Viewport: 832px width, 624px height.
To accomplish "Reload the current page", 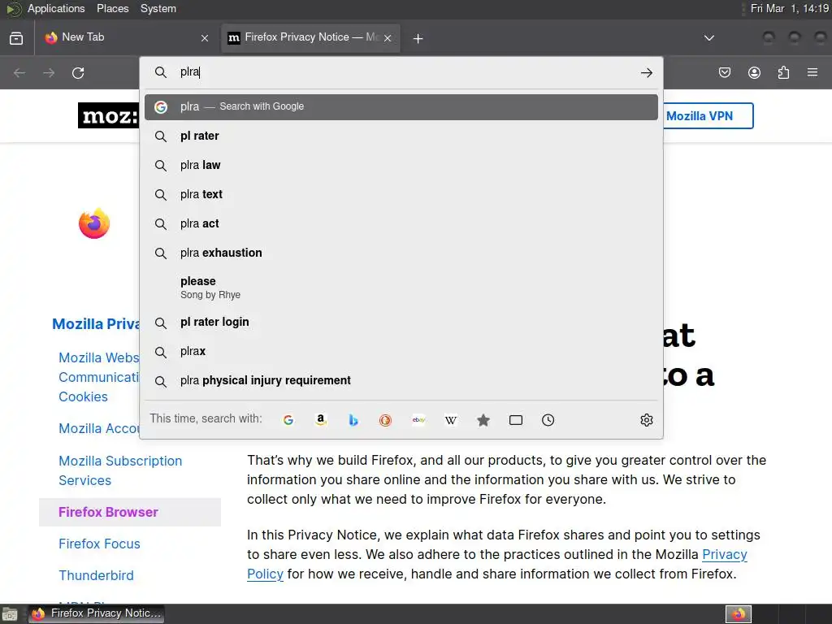I will 78,72.
